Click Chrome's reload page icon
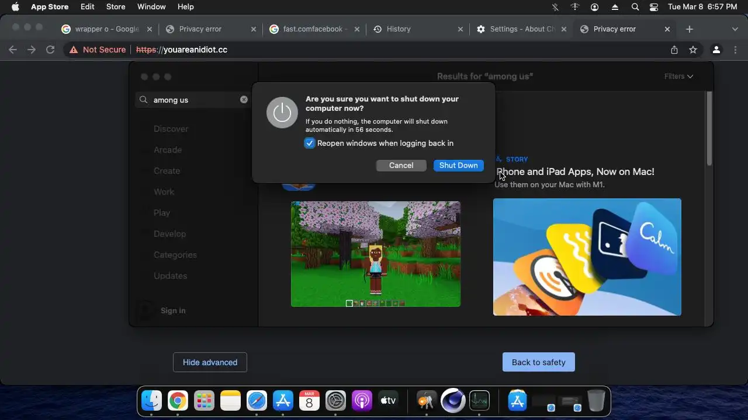The width and height of the screenshot is (748, 420). [50, 50]
